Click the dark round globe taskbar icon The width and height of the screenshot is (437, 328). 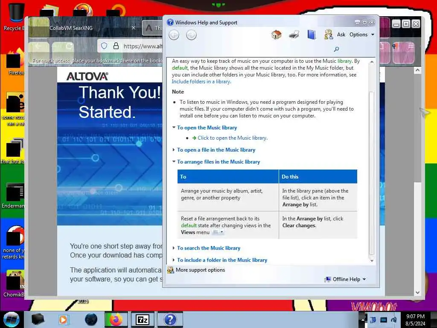pos(91,319)
